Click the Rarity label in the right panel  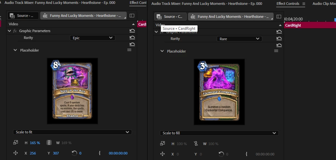[x=175, y=39]
